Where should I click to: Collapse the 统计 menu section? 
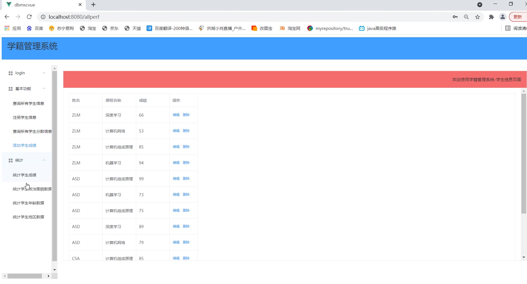[x=44, y=160]
